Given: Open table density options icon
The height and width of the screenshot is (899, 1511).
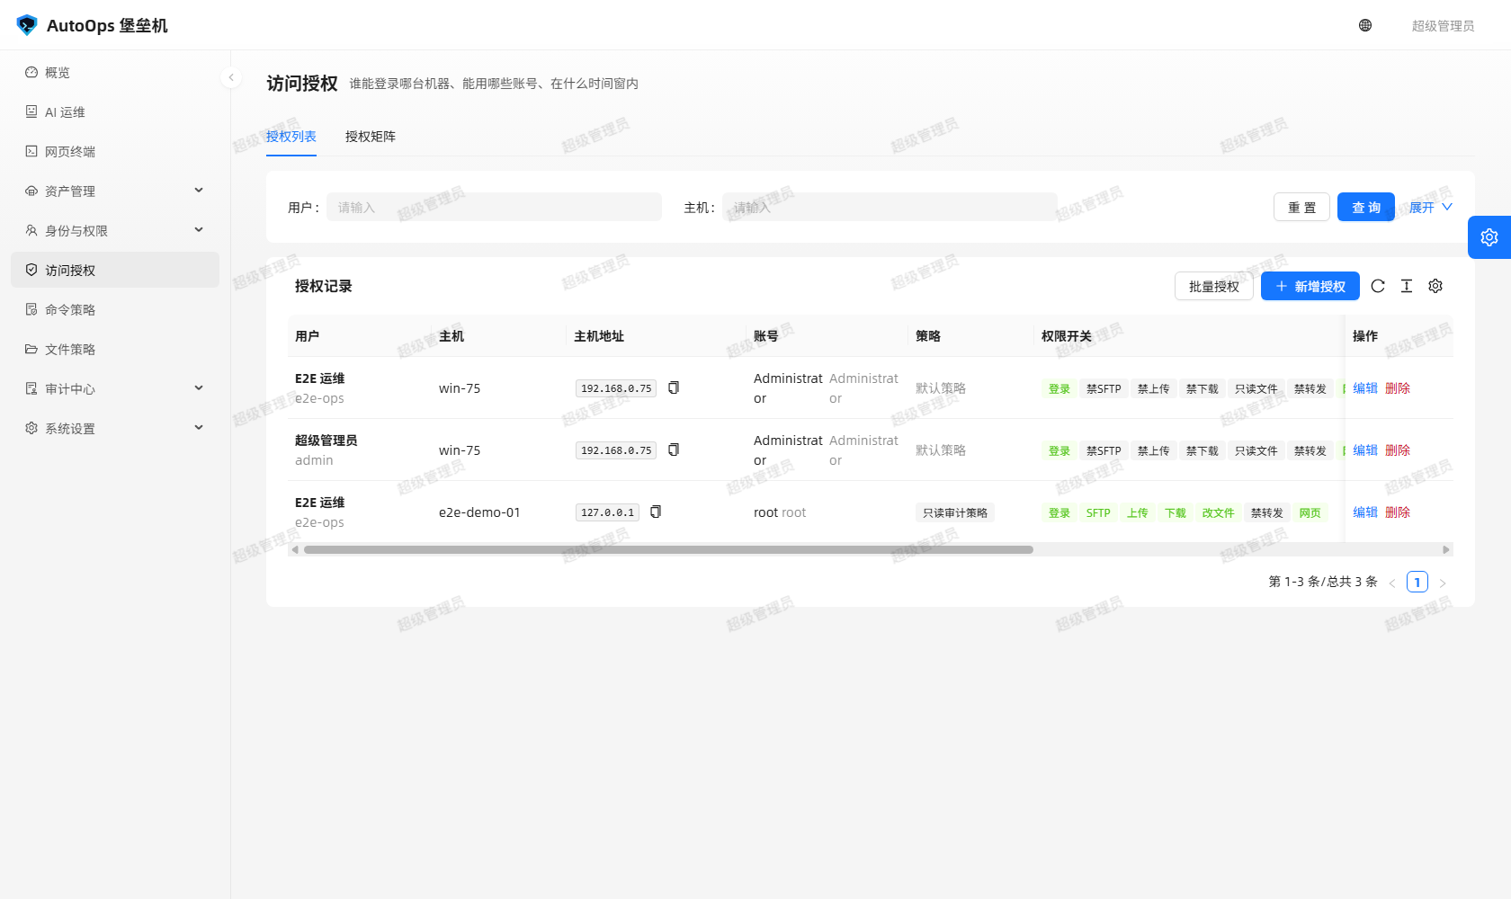Looking at the screenshot, I should 1407,286.
